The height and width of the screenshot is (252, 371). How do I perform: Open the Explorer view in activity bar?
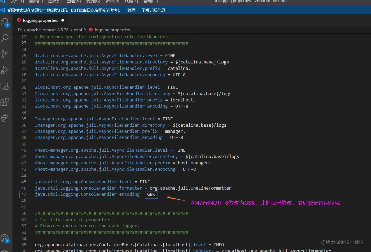click(x=5, y=23)
